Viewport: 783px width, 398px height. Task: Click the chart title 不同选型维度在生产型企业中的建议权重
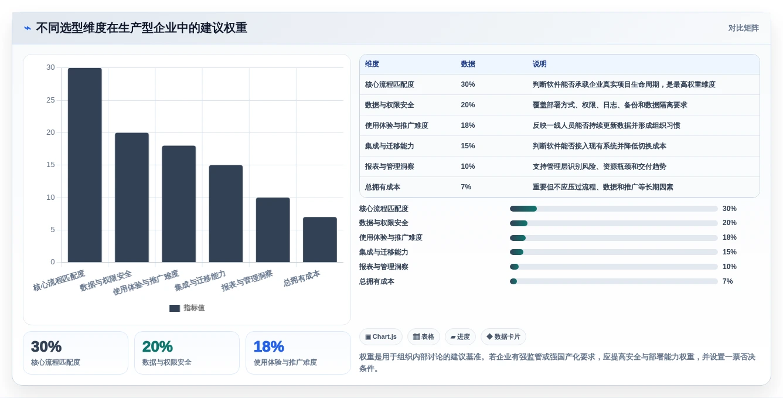[141, 28]
